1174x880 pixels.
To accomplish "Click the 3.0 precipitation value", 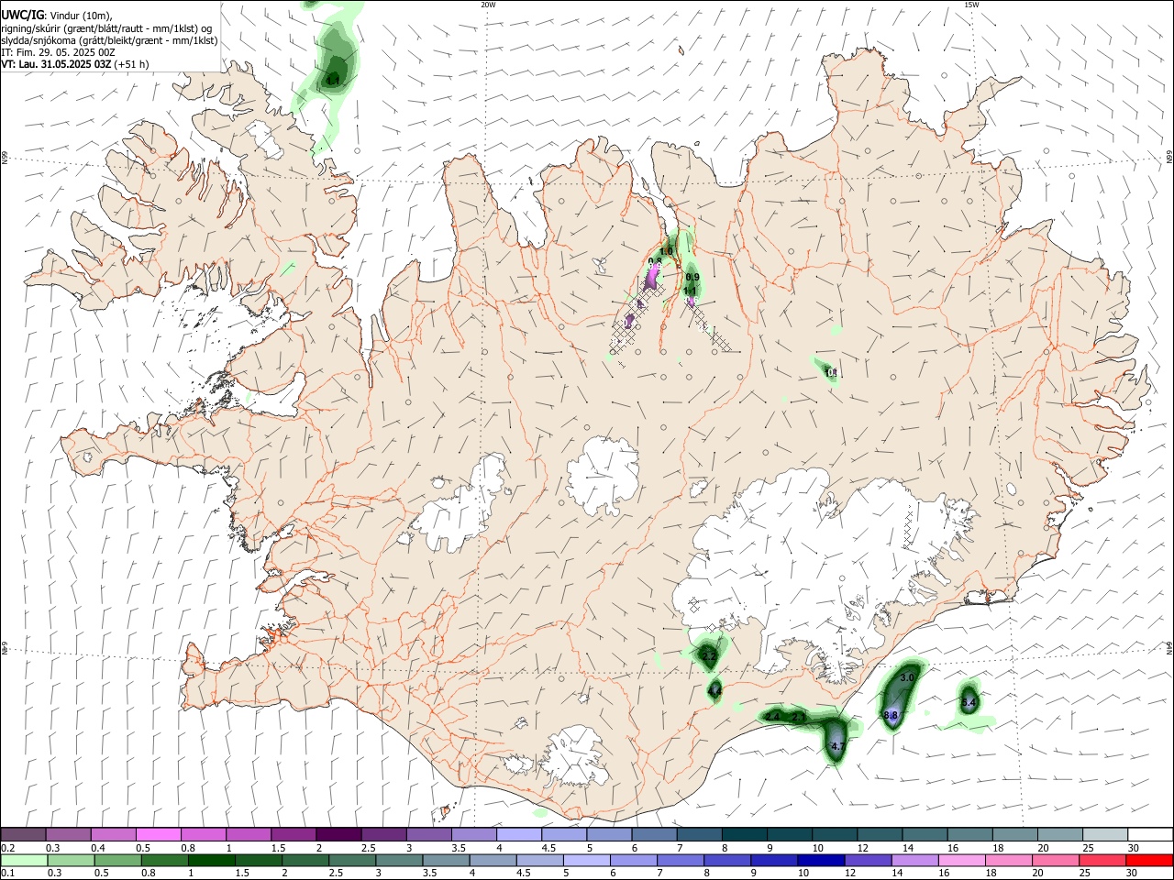I will pos(908,677).
